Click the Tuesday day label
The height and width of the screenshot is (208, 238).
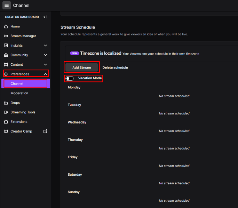click(x=74, y=105)
